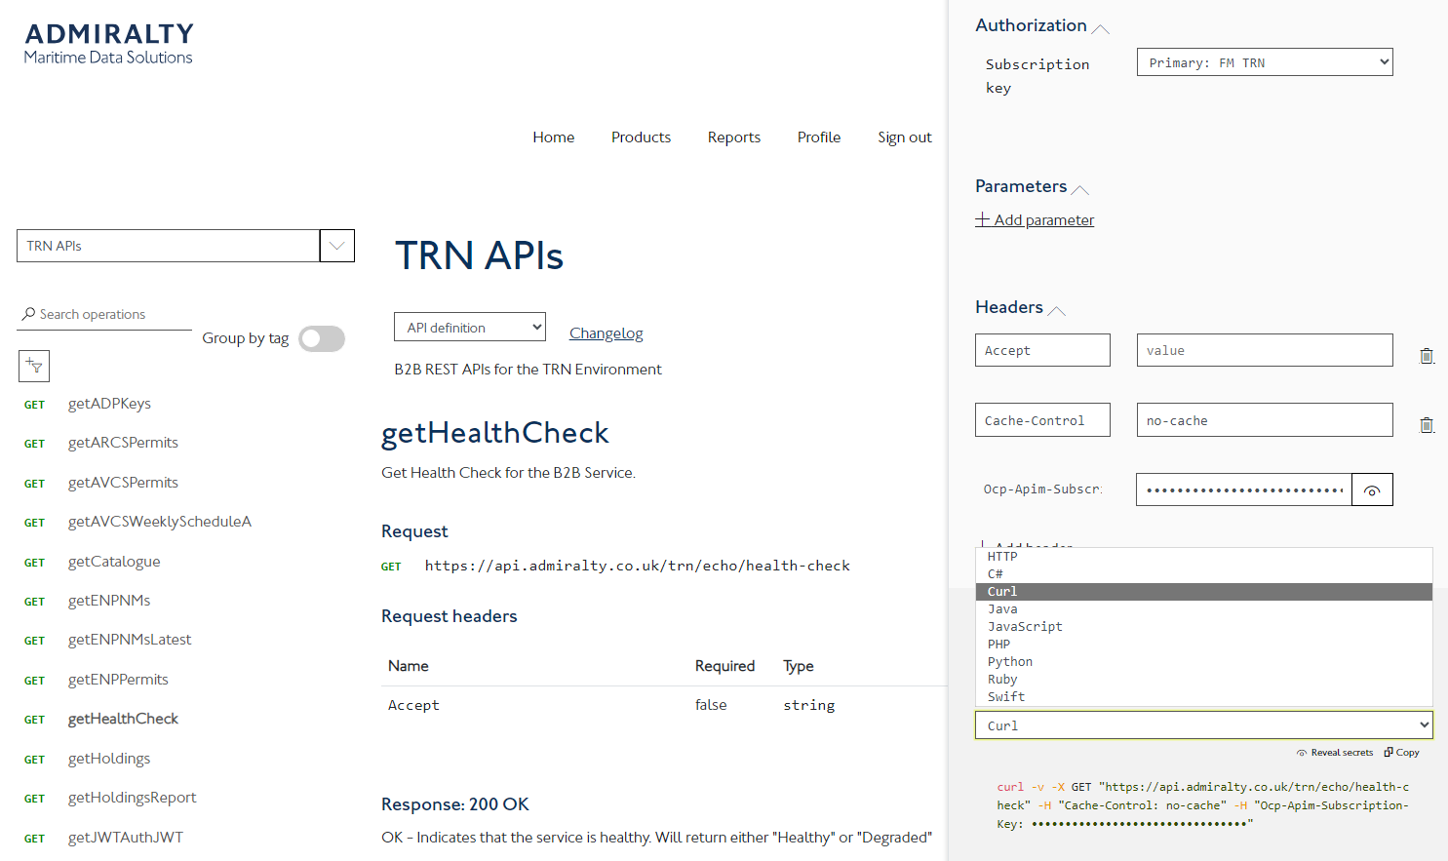1448x861 pixels.
Task: Open the Subscription key dropdown
Action: (1264, 62)
